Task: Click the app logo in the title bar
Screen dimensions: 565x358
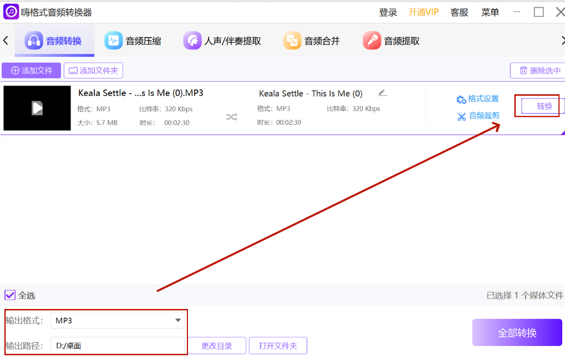Action: click(11, 11)
